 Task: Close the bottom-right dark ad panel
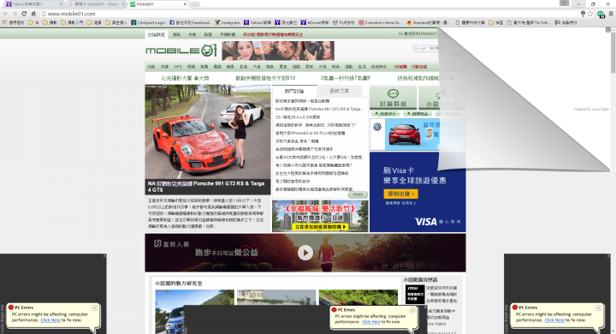tap(608, 256)
